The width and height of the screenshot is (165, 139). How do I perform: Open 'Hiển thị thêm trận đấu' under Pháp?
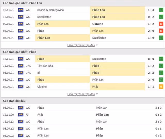coord(81,94)
